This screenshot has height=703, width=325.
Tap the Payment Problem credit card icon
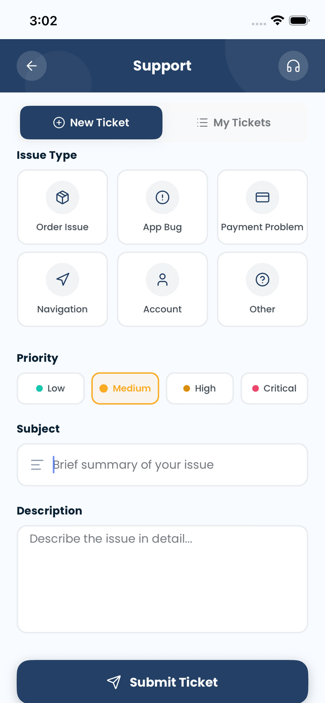pos(262,197)
